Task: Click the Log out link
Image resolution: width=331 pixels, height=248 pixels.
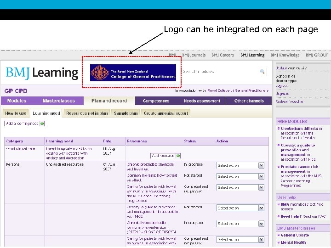Action: point(281,85)
